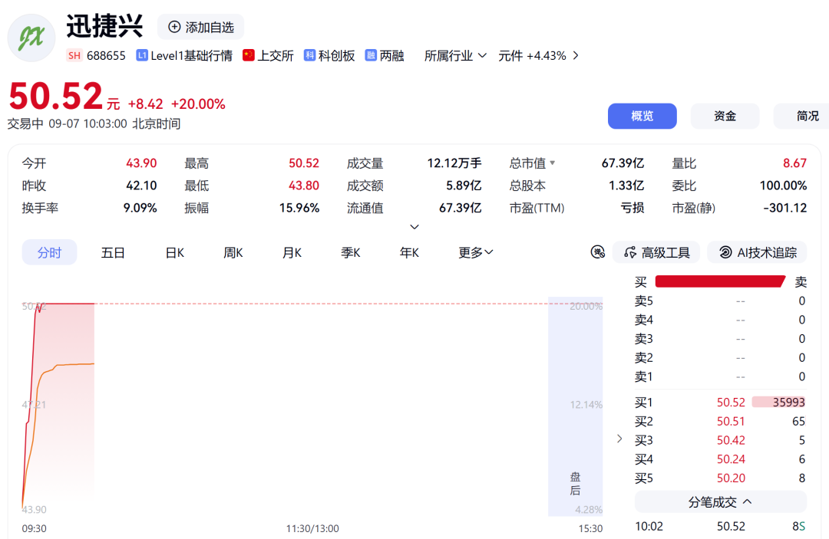Select the 五日 chart tab
The height and width of the screenshot is (539, 829).
(x=113, y=253)
